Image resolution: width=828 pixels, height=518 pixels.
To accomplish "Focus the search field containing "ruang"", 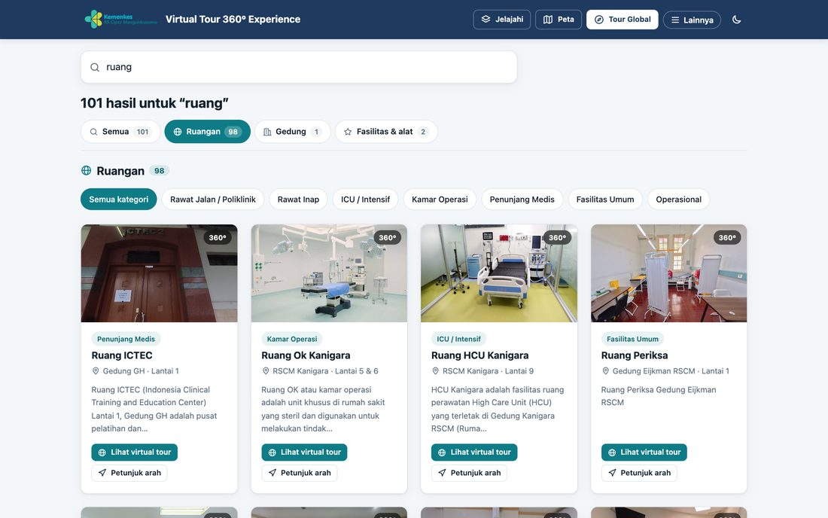I will click(299, 67).
